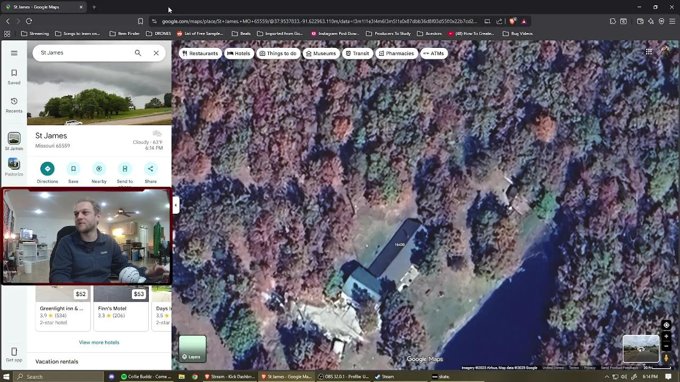Viewport: 680px width, 382px height.
Task: Select the St James recent place thumbnail
Action: (x=14, y=138)
